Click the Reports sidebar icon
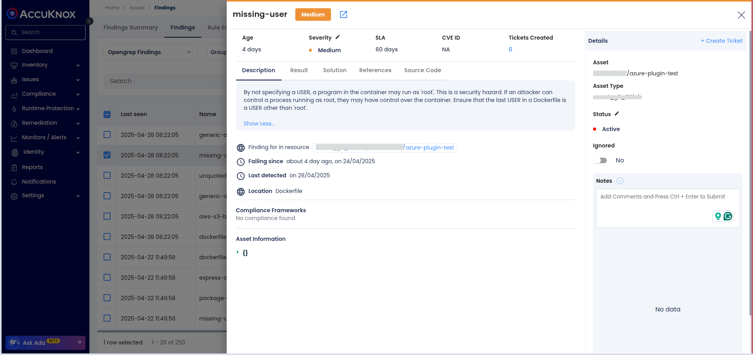This screenshot has width=753, height=355. tap(14, 167)
